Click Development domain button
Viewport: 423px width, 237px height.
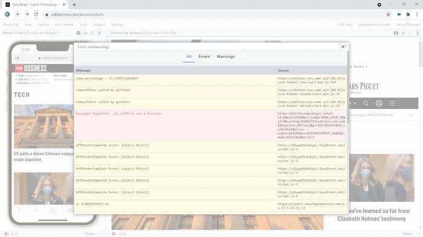tap(375, 25)
